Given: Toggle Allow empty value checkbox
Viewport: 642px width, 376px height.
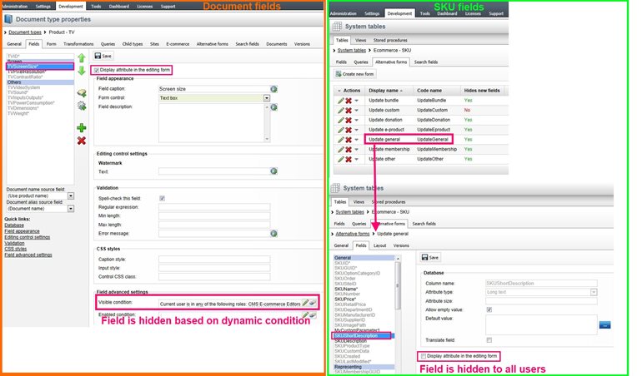Looking at the screenshot, I should point(489,309).
